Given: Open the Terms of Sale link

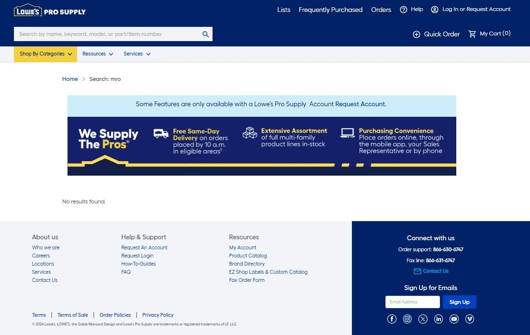Looking at the screenshot, I should (73, 315).
